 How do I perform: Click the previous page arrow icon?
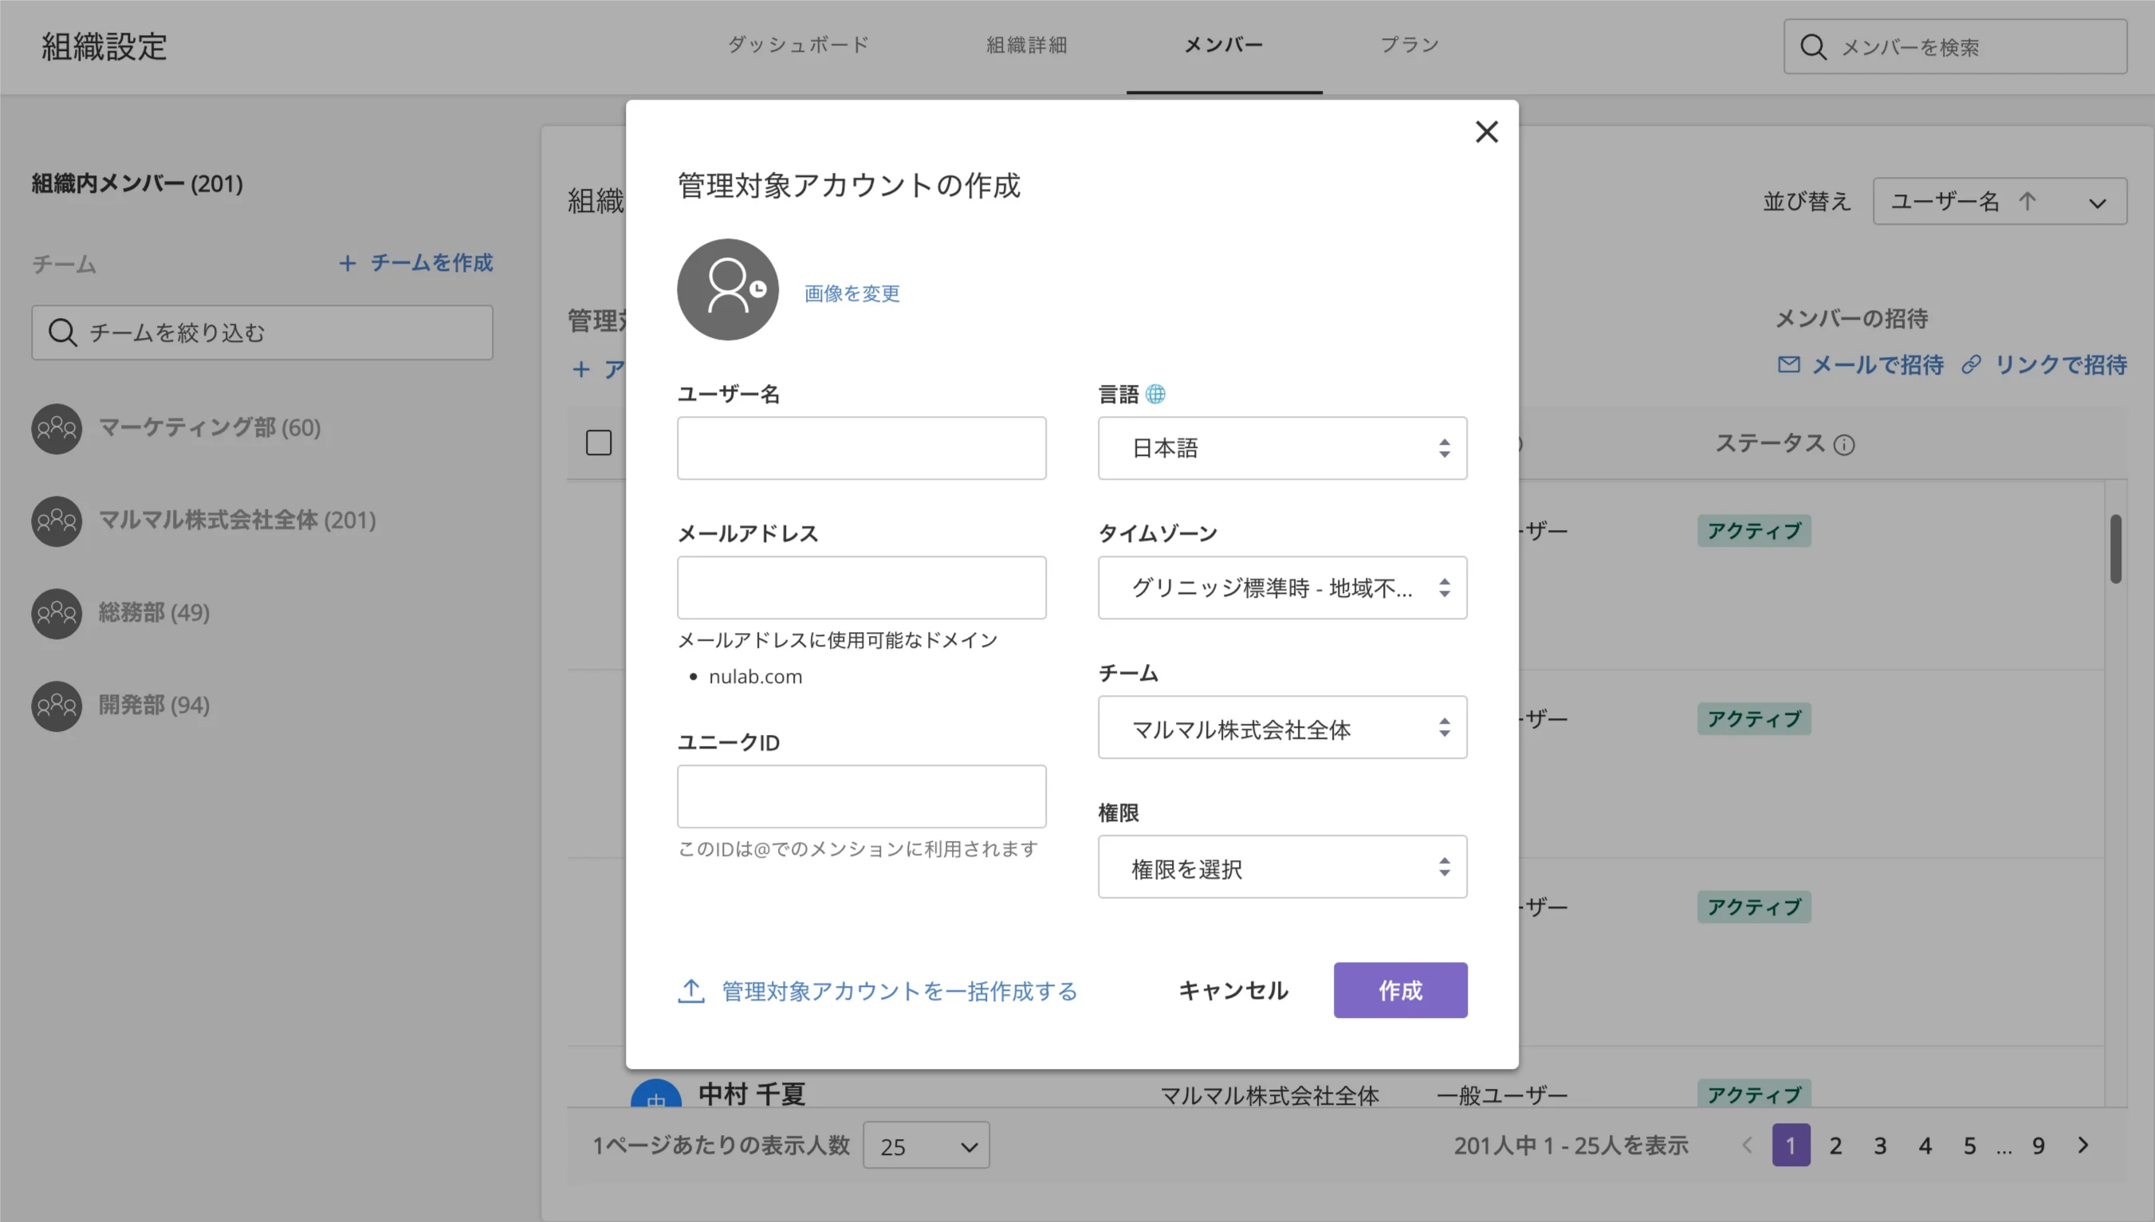1747,1145
